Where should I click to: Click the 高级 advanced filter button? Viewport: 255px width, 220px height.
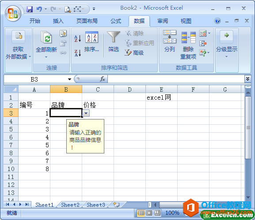point(134,53)
